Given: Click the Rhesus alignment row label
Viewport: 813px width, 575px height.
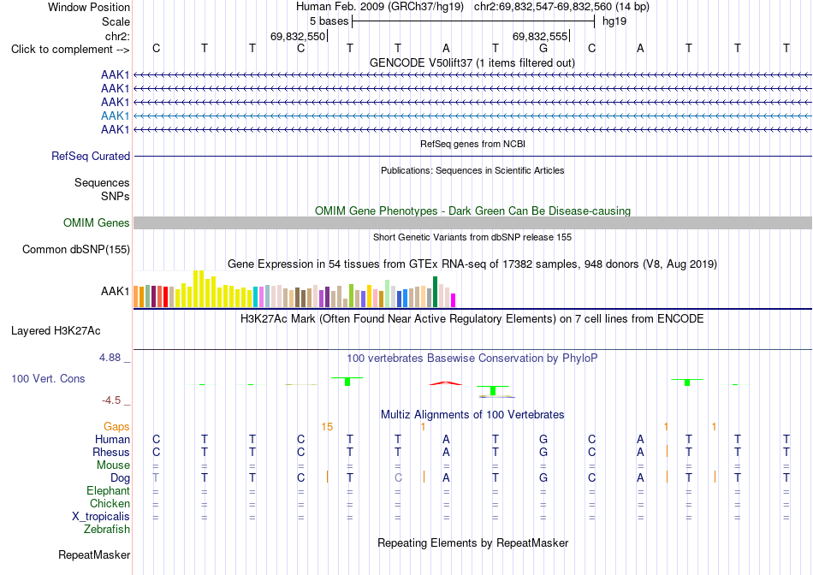Looking at the screenshot, I should [111, 452].
